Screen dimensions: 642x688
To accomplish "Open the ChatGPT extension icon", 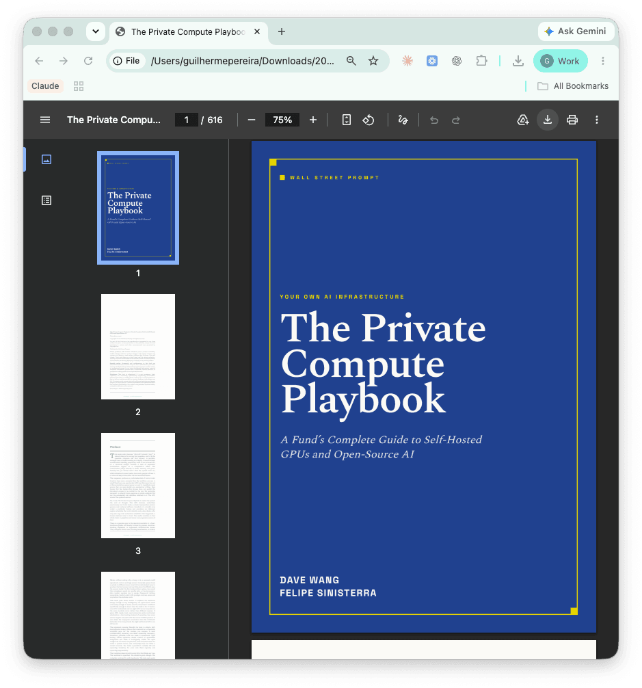I will (457, 61).
